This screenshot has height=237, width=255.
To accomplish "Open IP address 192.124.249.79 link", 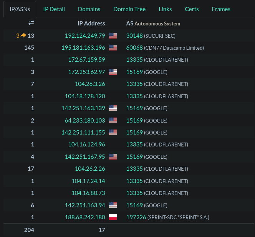I will (x=85, y=36).
